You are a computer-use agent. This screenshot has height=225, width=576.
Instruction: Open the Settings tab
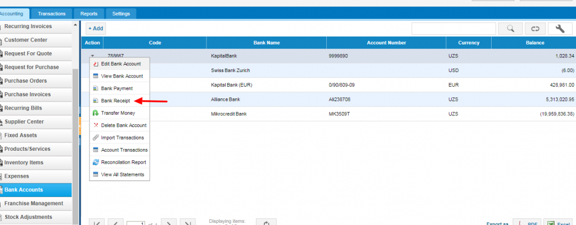(x=121, y=13)
